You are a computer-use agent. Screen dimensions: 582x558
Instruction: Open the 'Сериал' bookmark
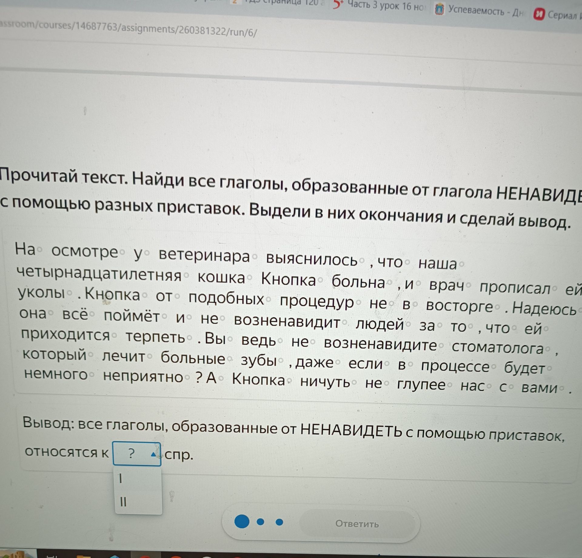(557, 15)
